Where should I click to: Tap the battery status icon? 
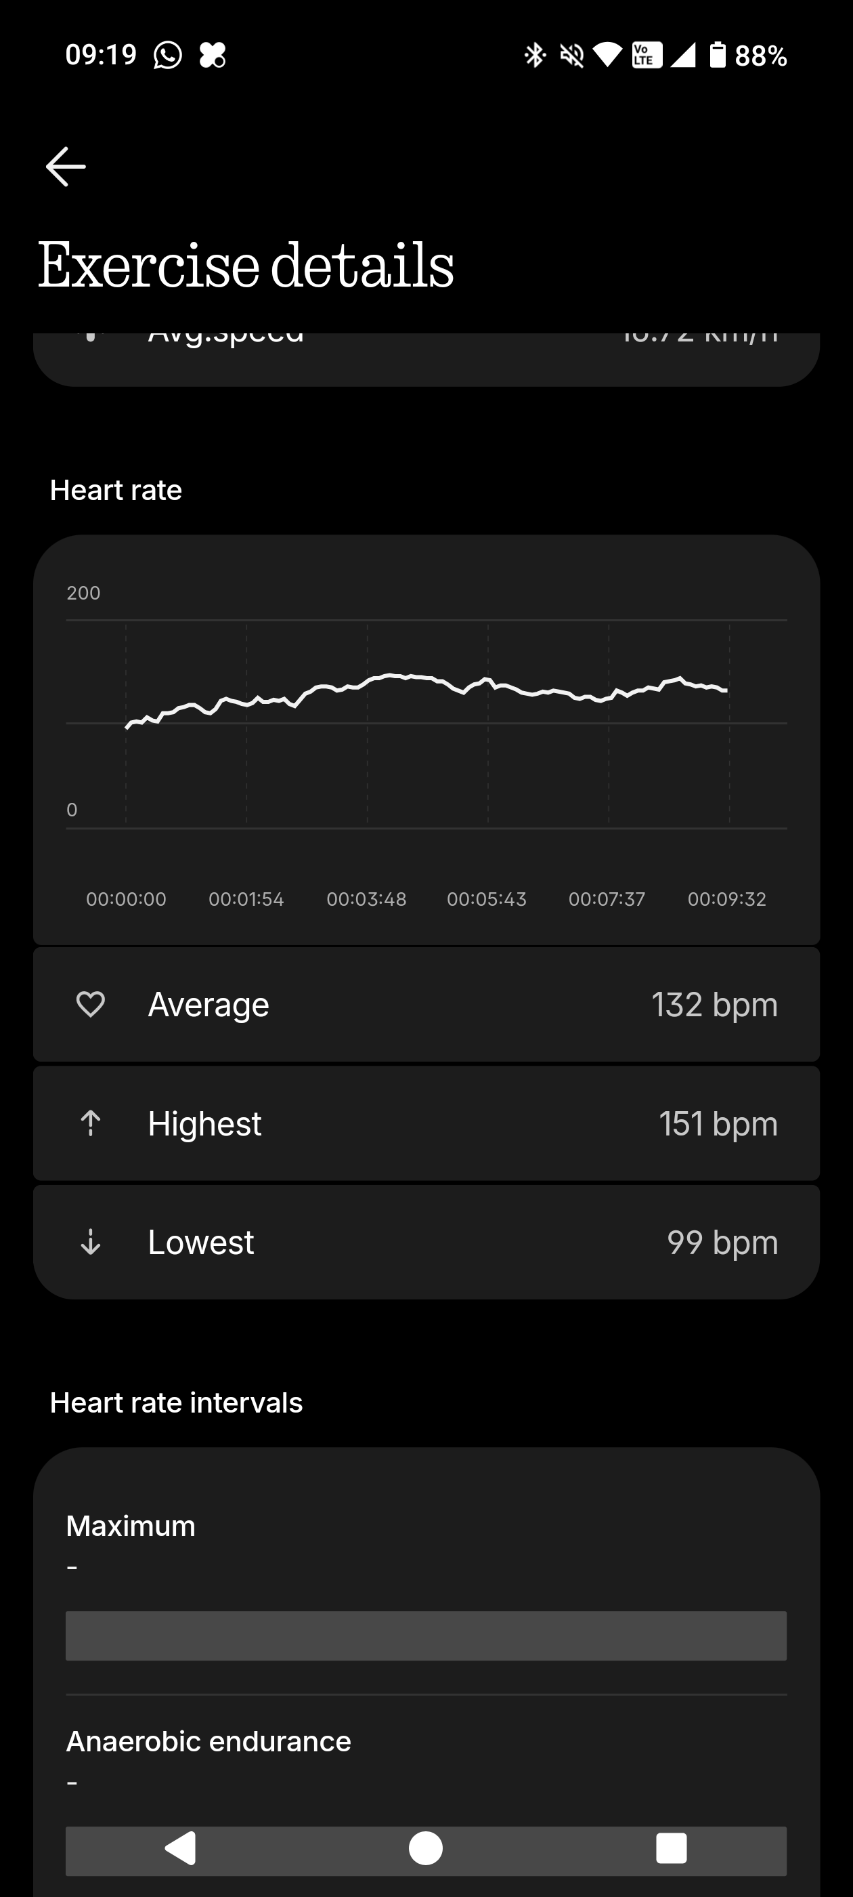tap(717, 56)
